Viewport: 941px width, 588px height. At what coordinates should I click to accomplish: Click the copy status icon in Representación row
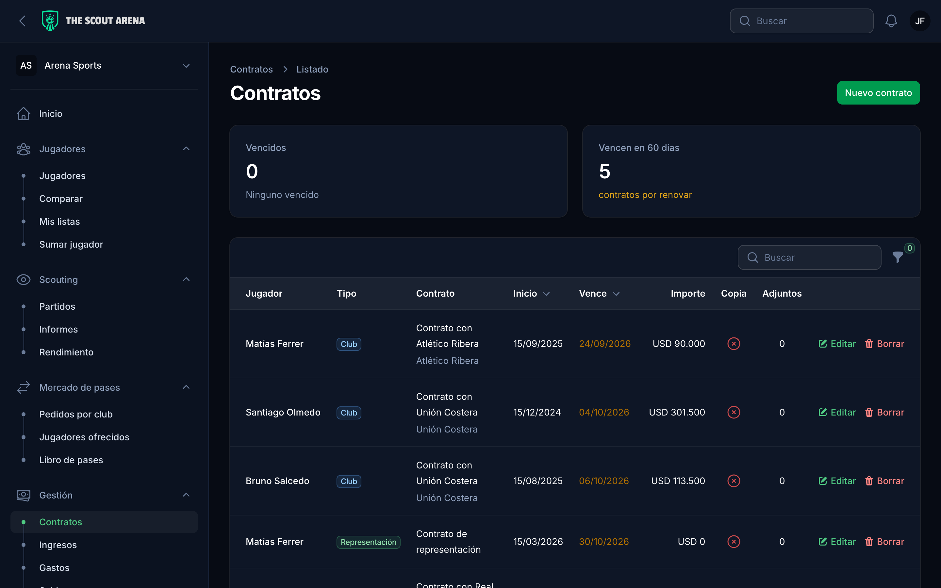(734, 542)
